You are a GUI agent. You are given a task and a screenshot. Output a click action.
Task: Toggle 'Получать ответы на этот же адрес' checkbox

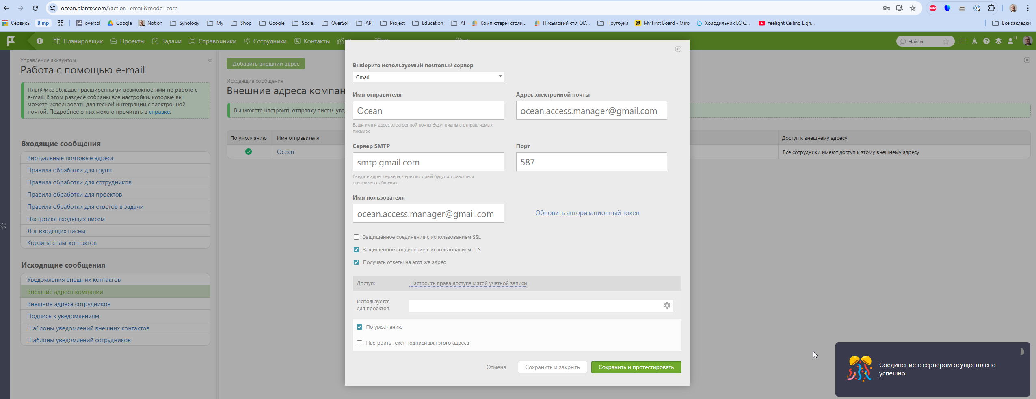coord(356,262)
